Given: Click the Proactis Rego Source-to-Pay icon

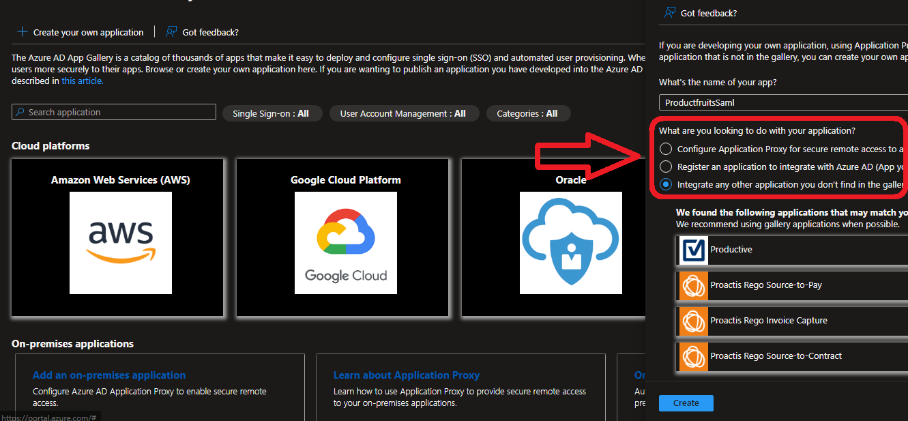Looking at the screenshot, I should coord(693,285).
